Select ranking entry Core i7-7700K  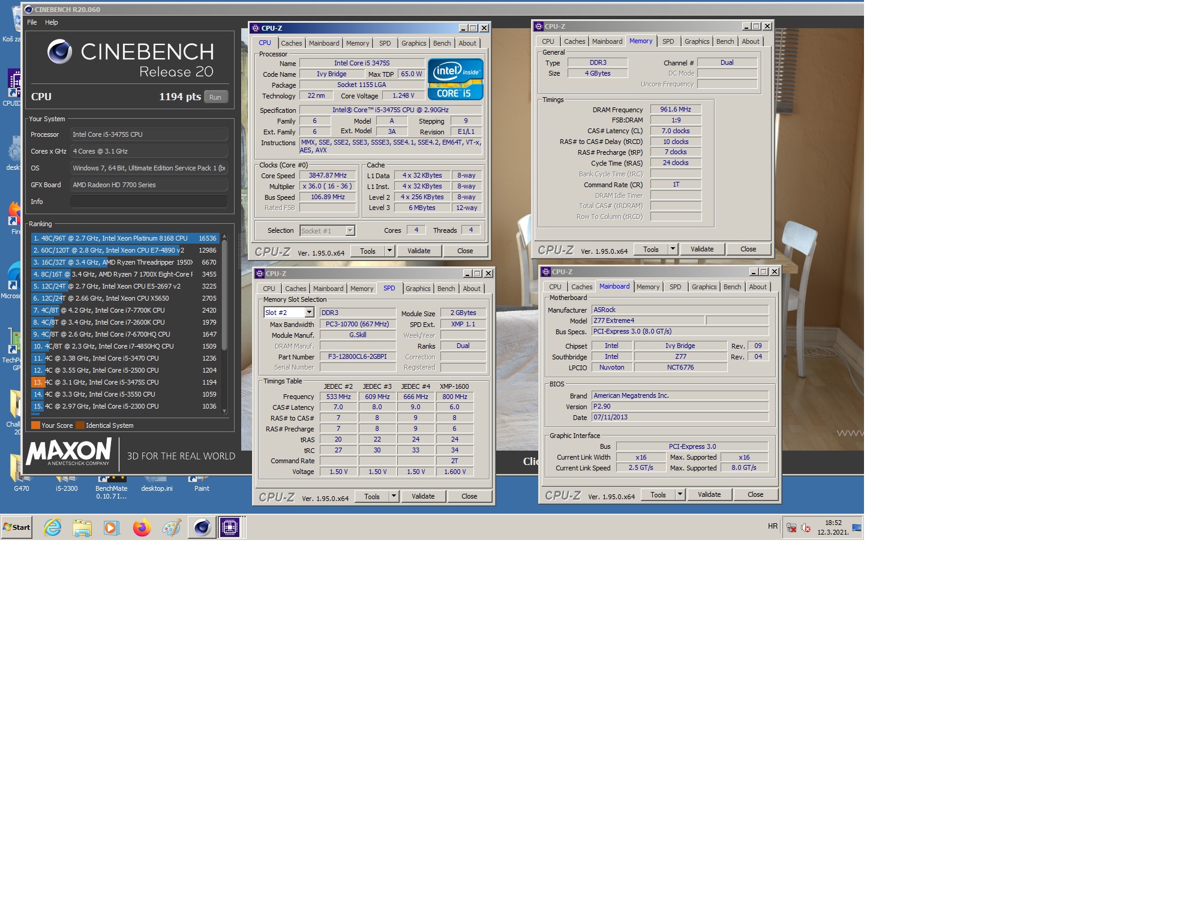coord(125,310)
